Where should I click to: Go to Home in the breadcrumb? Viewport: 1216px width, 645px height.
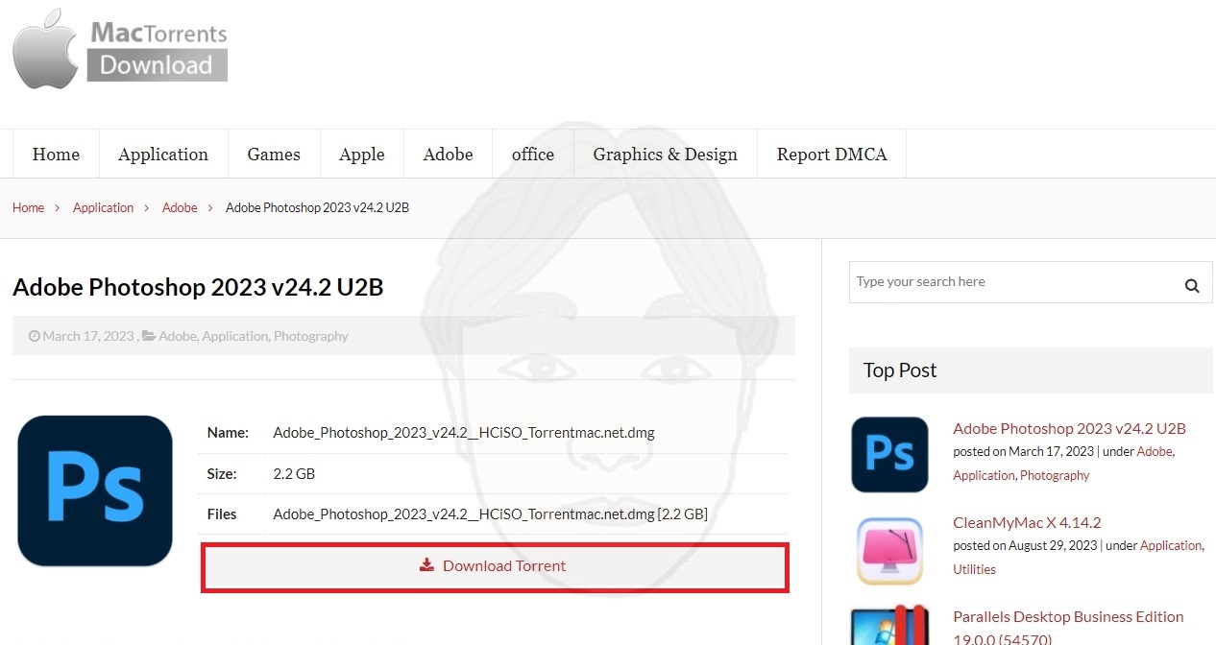coord(28,207)
